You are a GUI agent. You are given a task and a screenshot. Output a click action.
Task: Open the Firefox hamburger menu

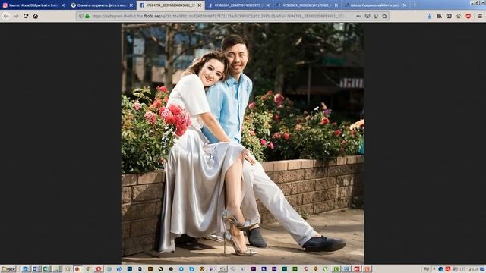pos(480,16)
